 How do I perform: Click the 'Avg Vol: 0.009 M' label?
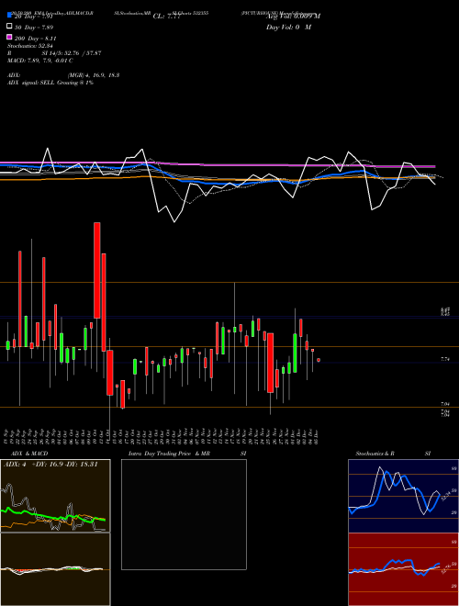click(x=293, y=17)
